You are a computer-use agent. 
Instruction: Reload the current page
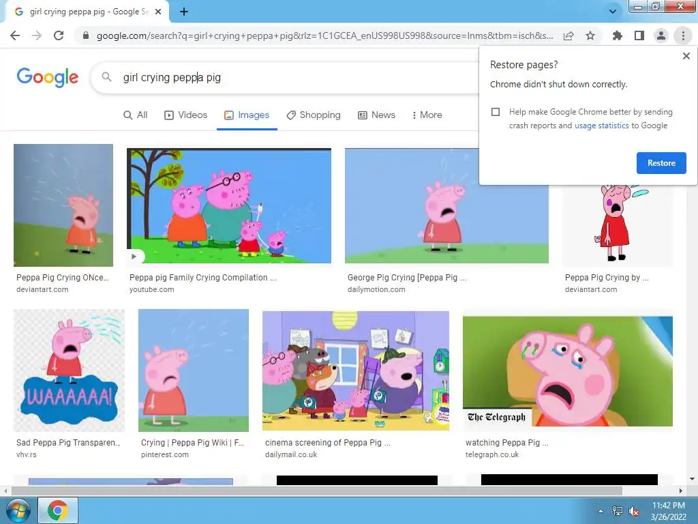tap(59, 35)
